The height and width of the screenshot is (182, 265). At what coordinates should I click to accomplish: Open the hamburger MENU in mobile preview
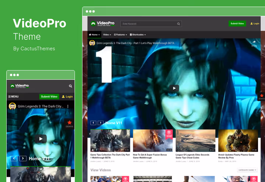tap(13, 97)
